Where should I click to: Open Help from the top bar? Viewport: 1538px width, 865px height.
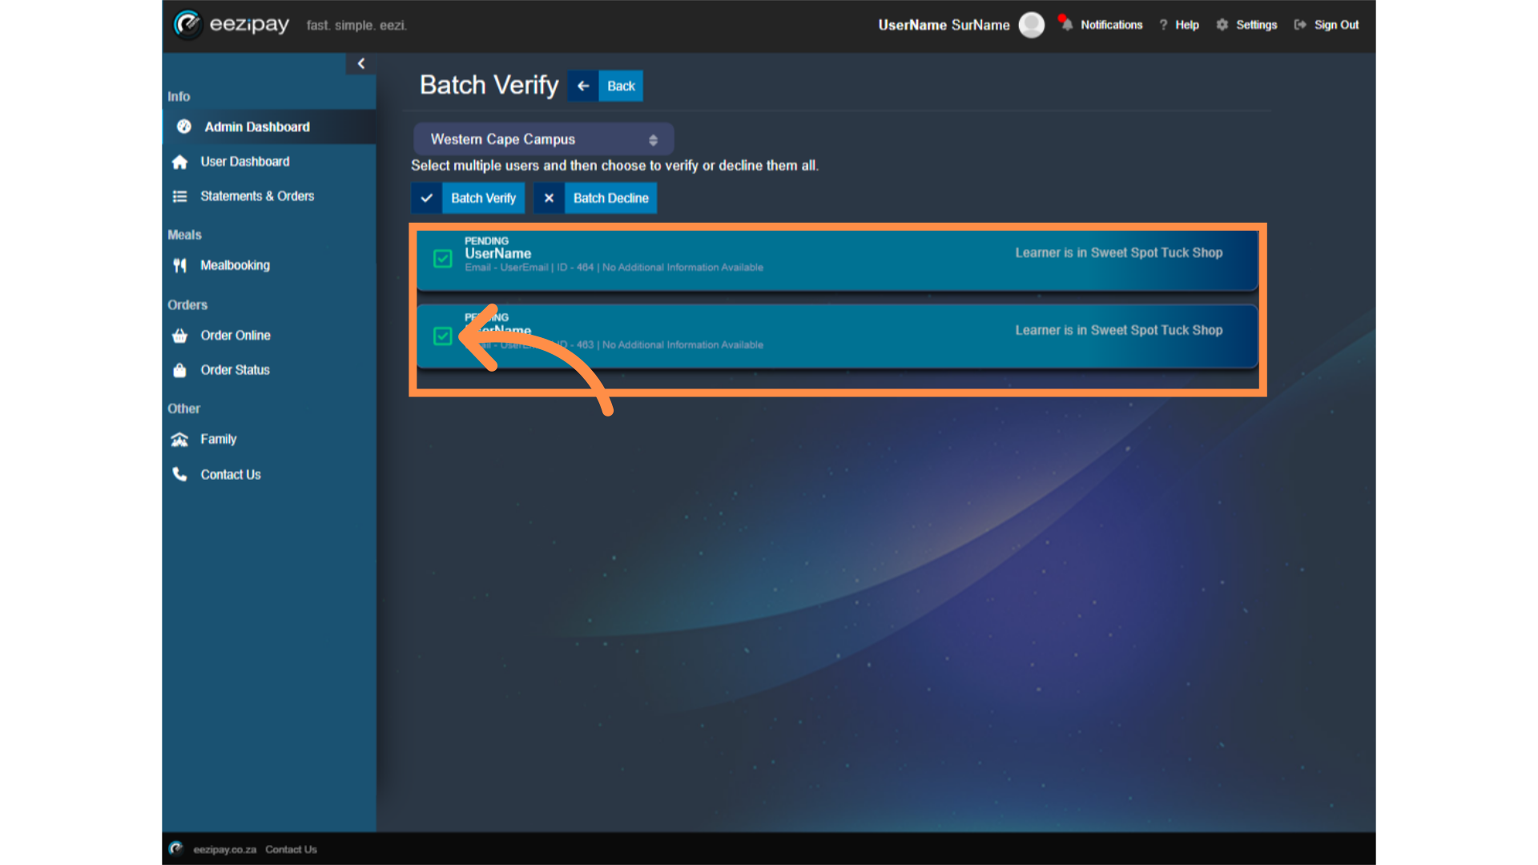1187,25
